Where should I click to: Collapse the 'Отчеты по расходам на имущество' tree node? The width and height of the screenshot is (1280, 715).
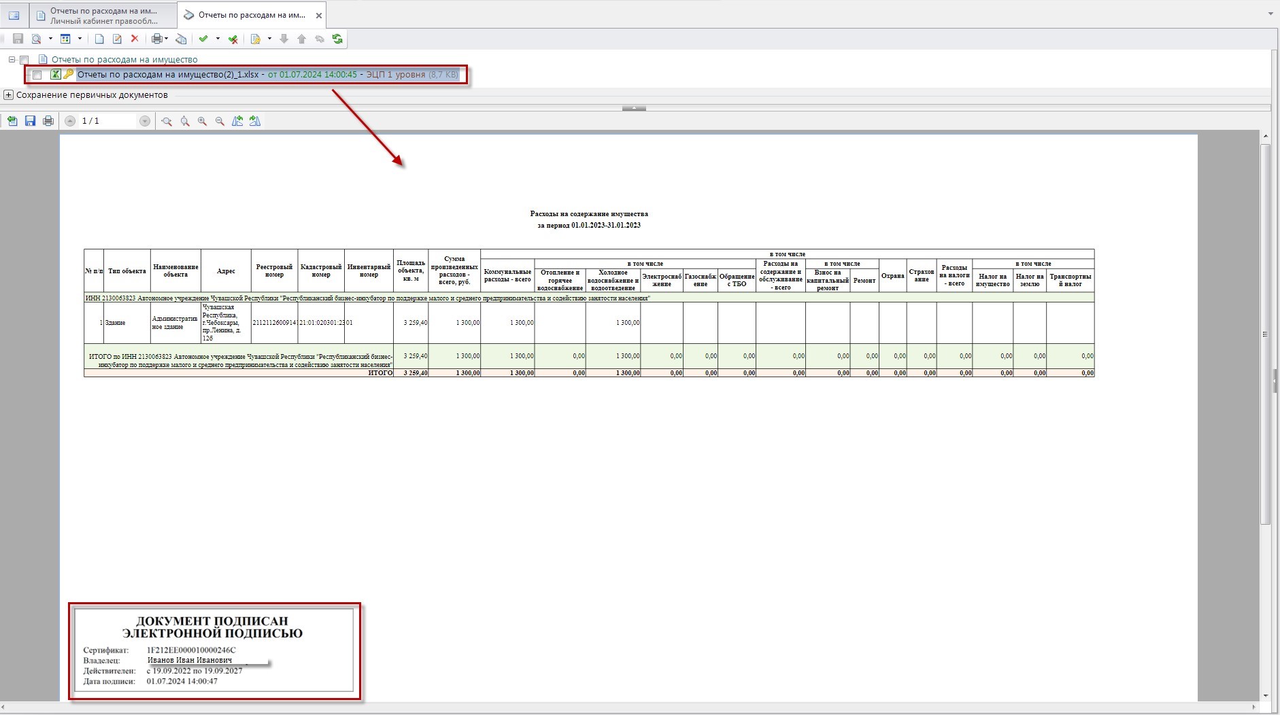[x=12, y=60]
